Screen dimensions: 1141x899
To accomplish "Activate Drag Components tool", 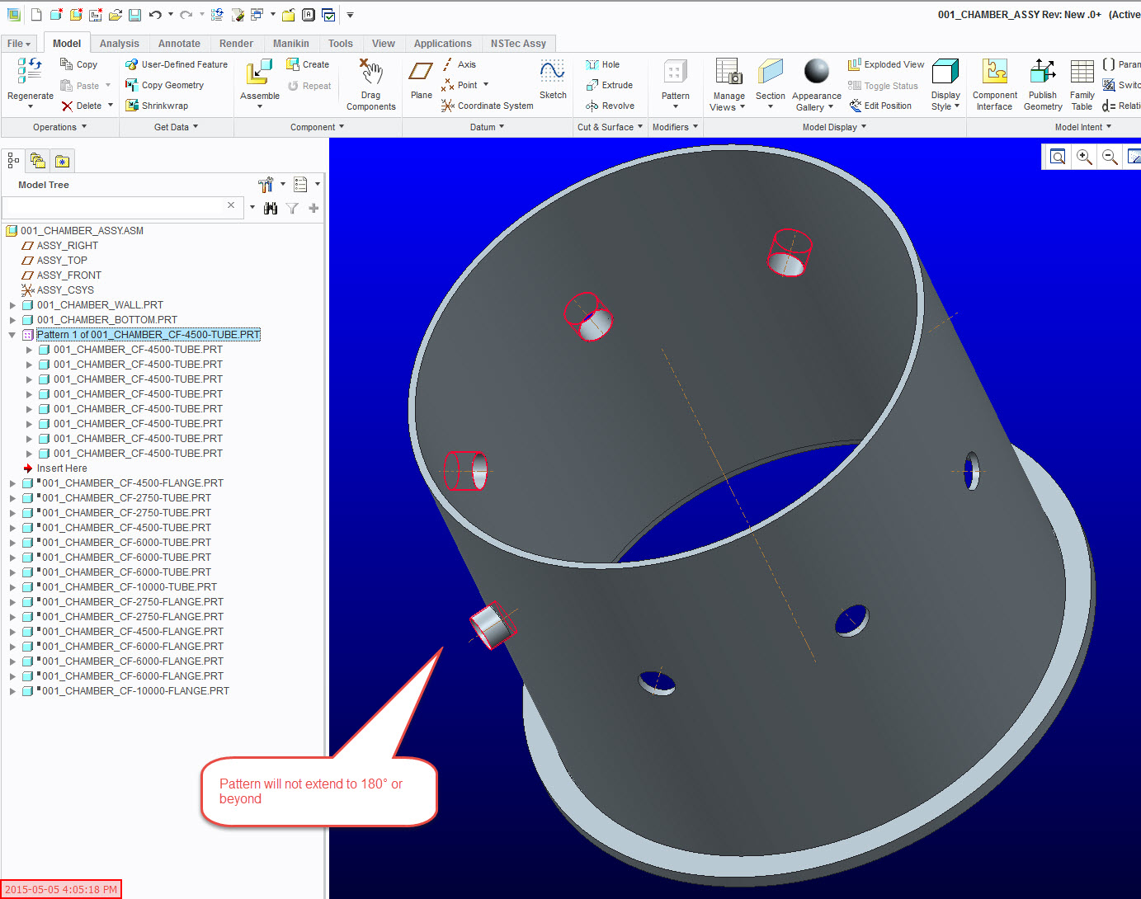I will [x=371, y=84].
